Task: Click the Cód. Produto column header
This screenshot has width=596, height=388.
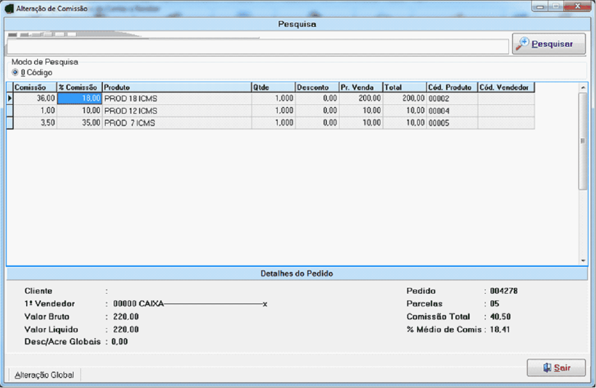Action: click(451, 88)
